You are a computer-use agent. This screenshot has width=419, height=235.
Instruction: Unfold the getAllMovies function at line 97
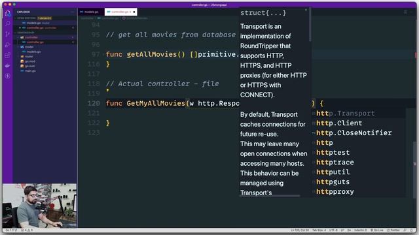pyautogui.click(x=103, y=54)
